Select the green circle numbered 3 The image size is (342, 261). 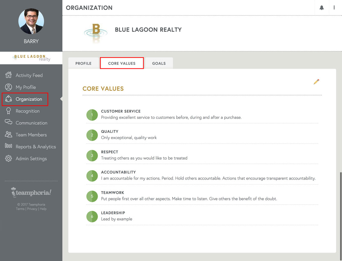point(92,155)
